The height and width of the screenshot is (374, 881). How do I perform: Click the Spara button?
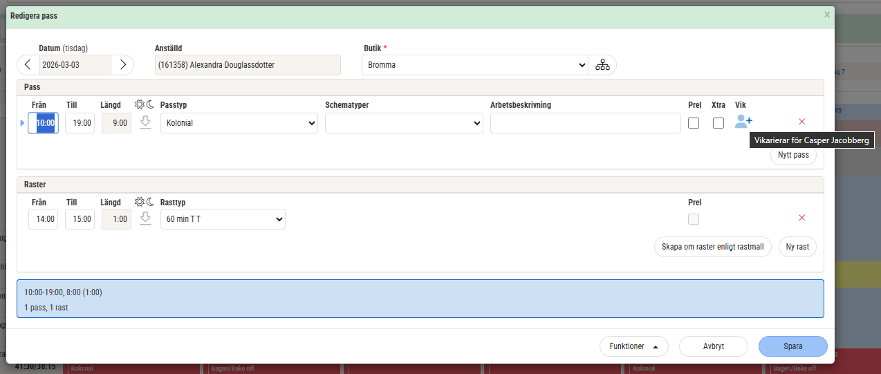(x=792, y=346)
